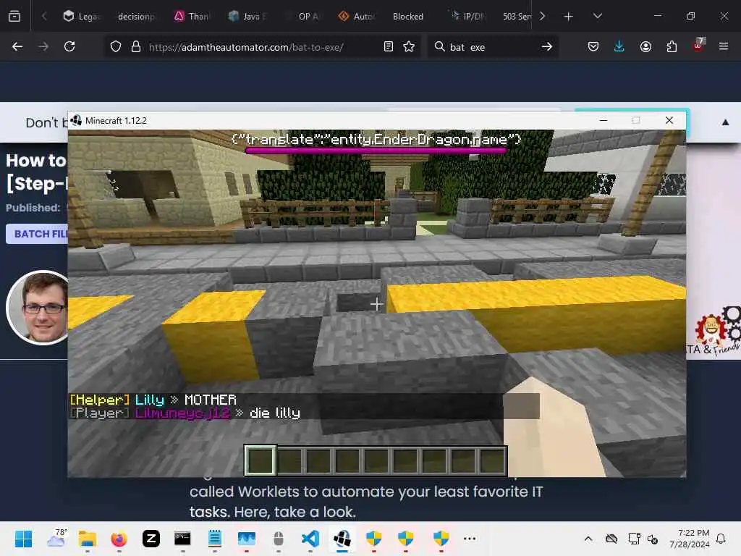
Task: Click the author's profile photo
Action: (x=39, y=307)
